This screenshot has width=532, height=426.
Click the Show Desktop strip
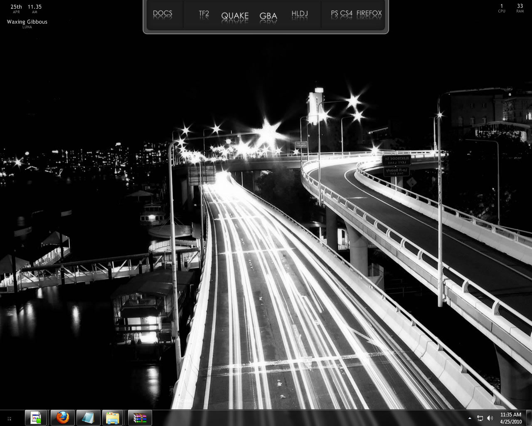tap(529, 418)
